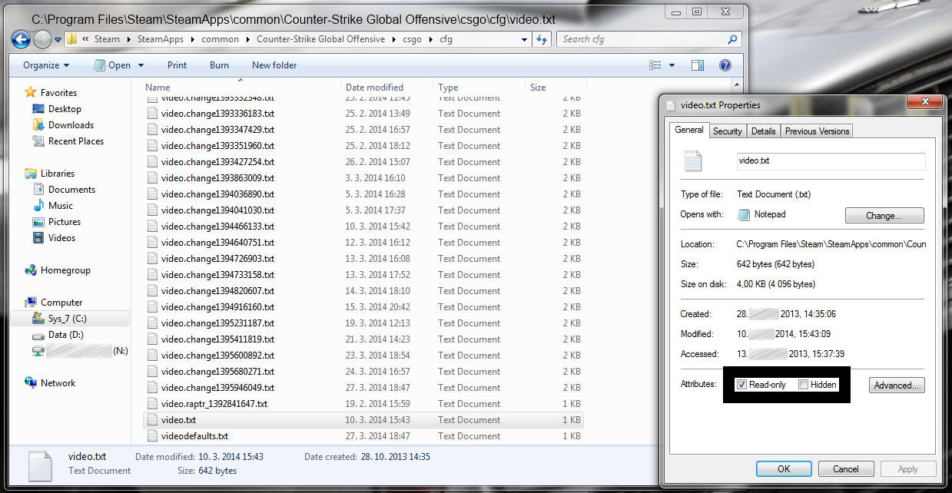Click the Back navigation arrow in Explorer

point(22,39)
